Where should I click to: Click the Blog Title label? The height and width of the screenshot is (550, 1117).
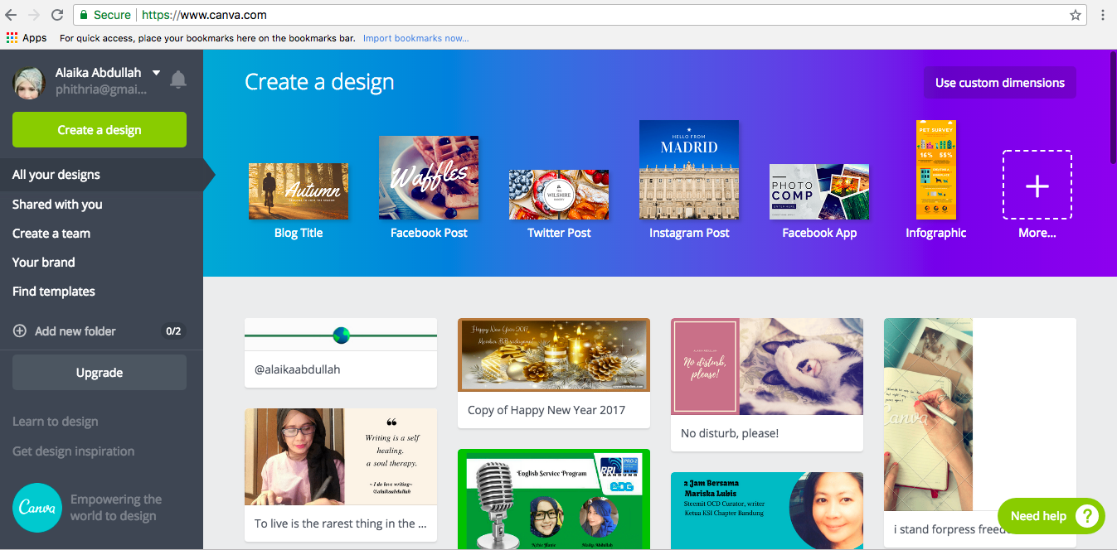click(x=299, y=233)
